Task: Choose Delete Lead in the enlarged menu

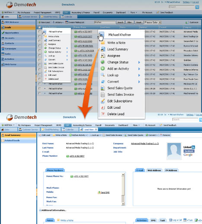Action: [x=116, y=114]
